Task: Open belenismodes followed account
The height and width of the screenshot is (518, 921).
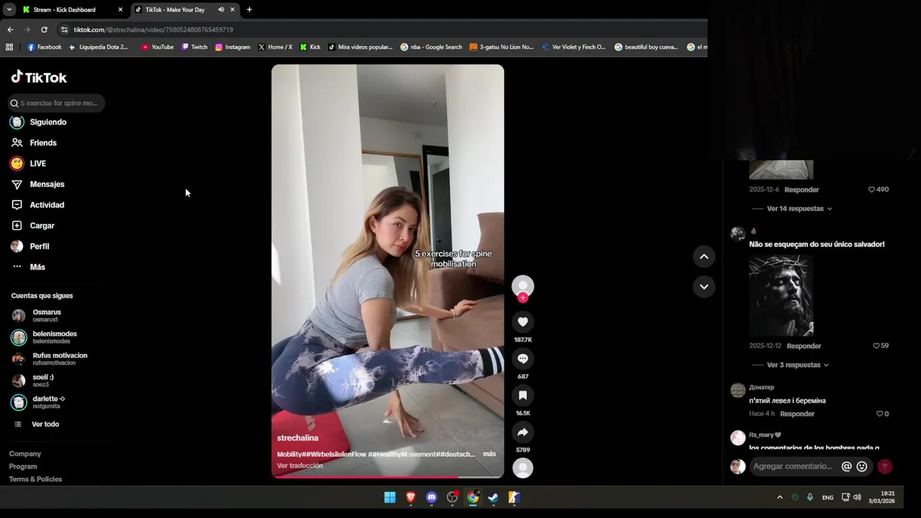Action: (54, 337)
